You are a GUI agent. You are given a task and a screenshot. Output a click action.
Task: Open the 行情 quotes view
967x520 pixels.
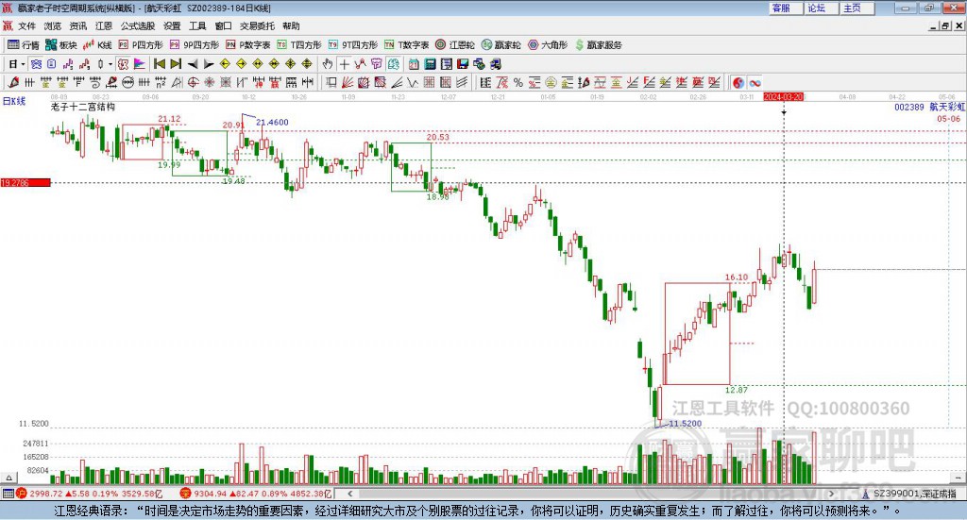click(x=24, y=45)
